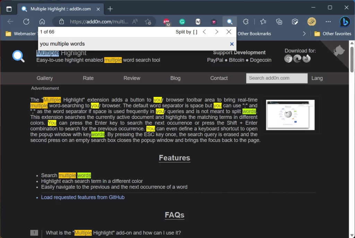The height and width of the screenshot is (238, 355).
Task: Download for Firefox browser icon
Action: pyautogui.click(x=306, y=59)
